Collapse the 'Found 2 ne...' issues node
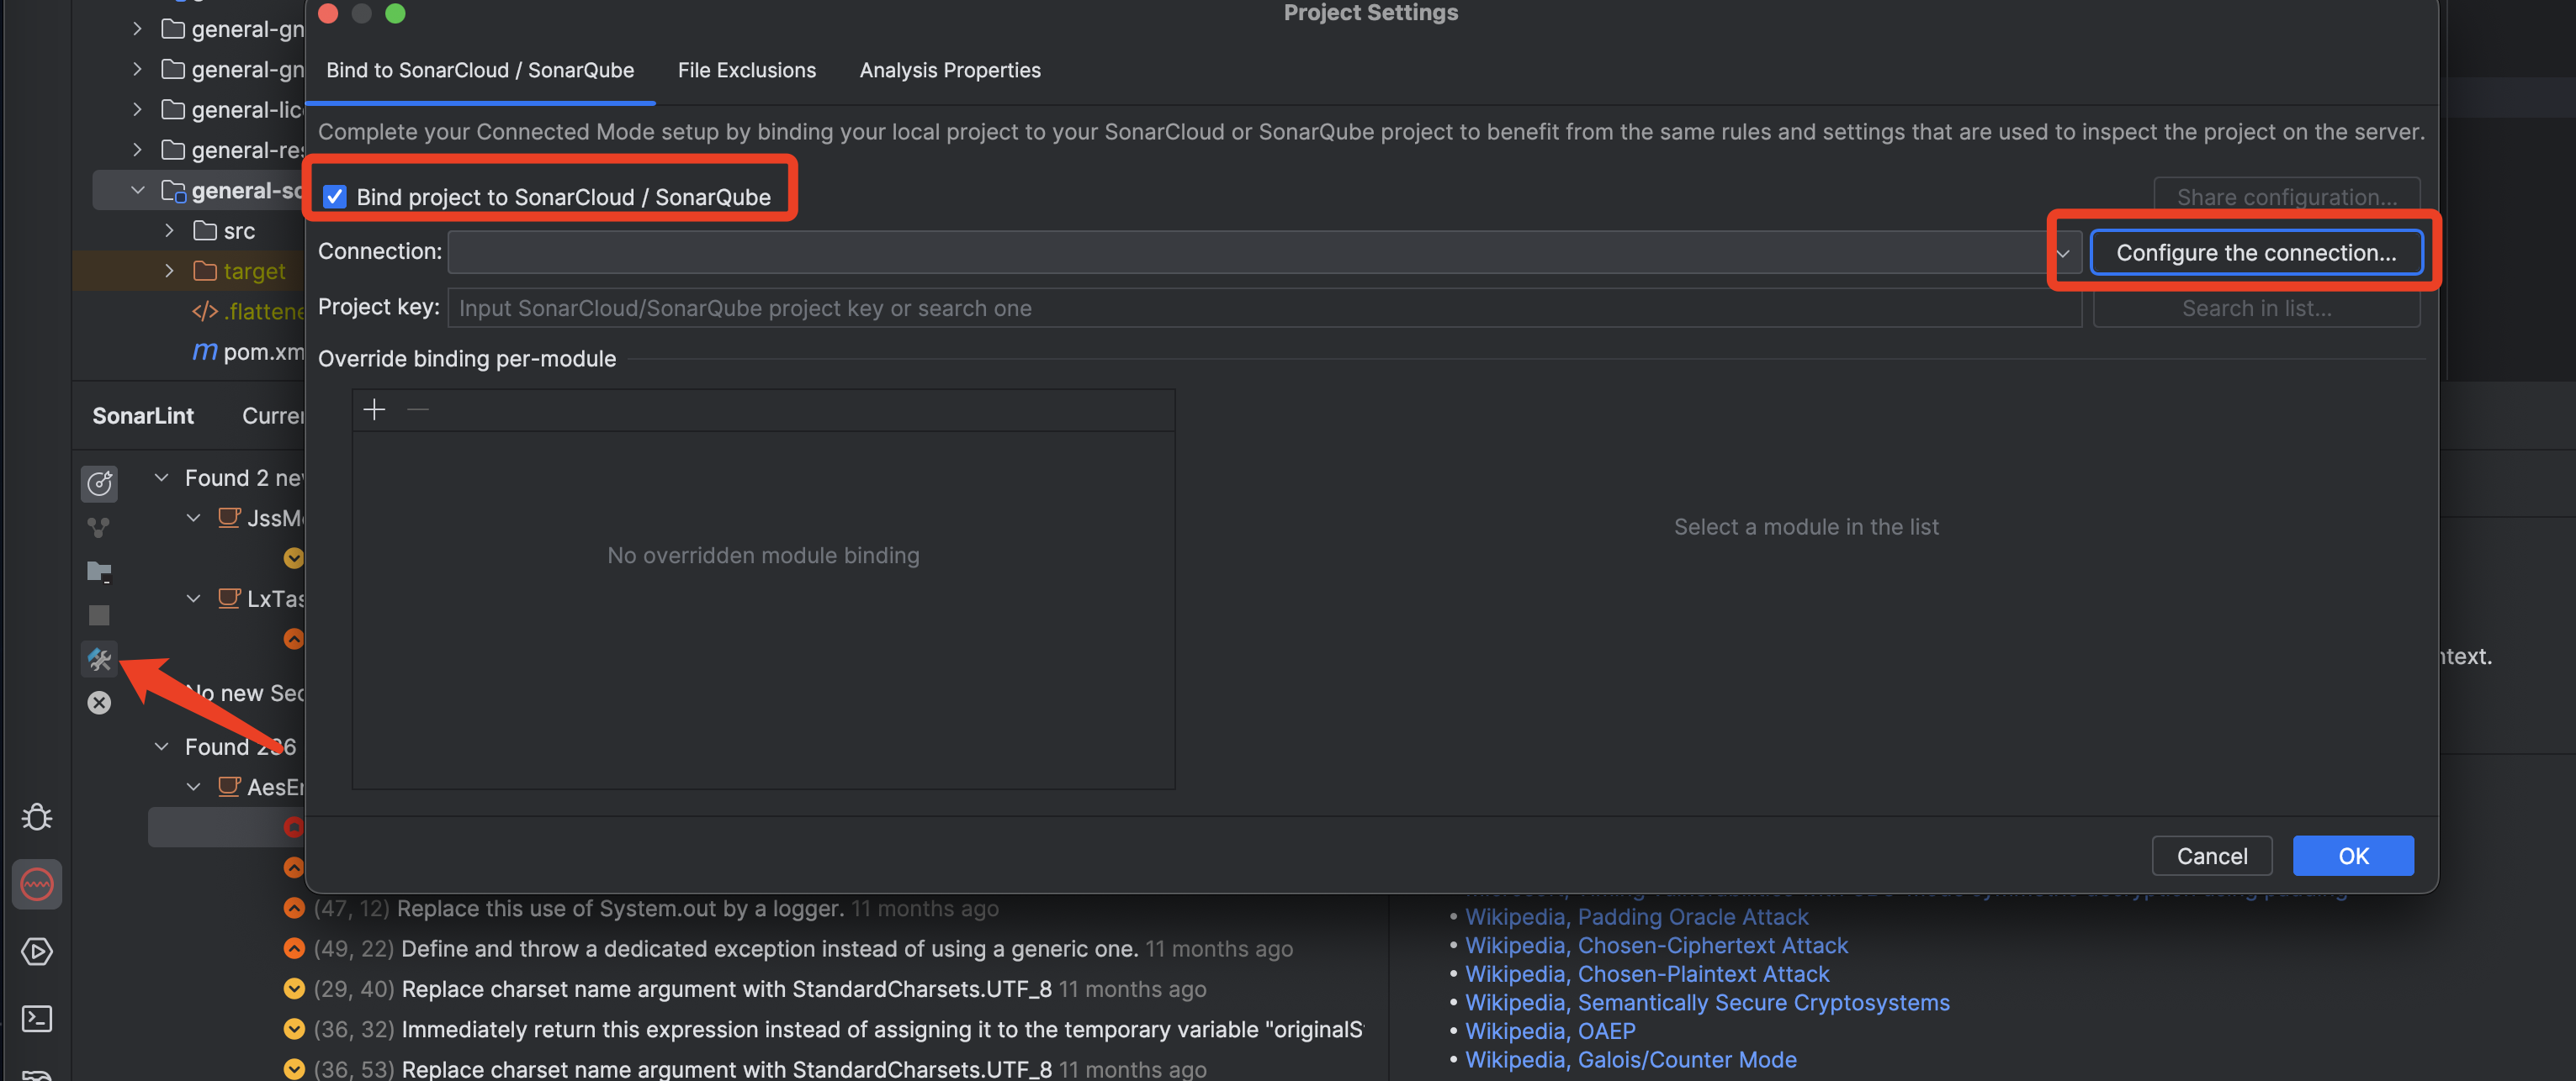Screen dimensions: 2576x1081 [x=161, y=477]
